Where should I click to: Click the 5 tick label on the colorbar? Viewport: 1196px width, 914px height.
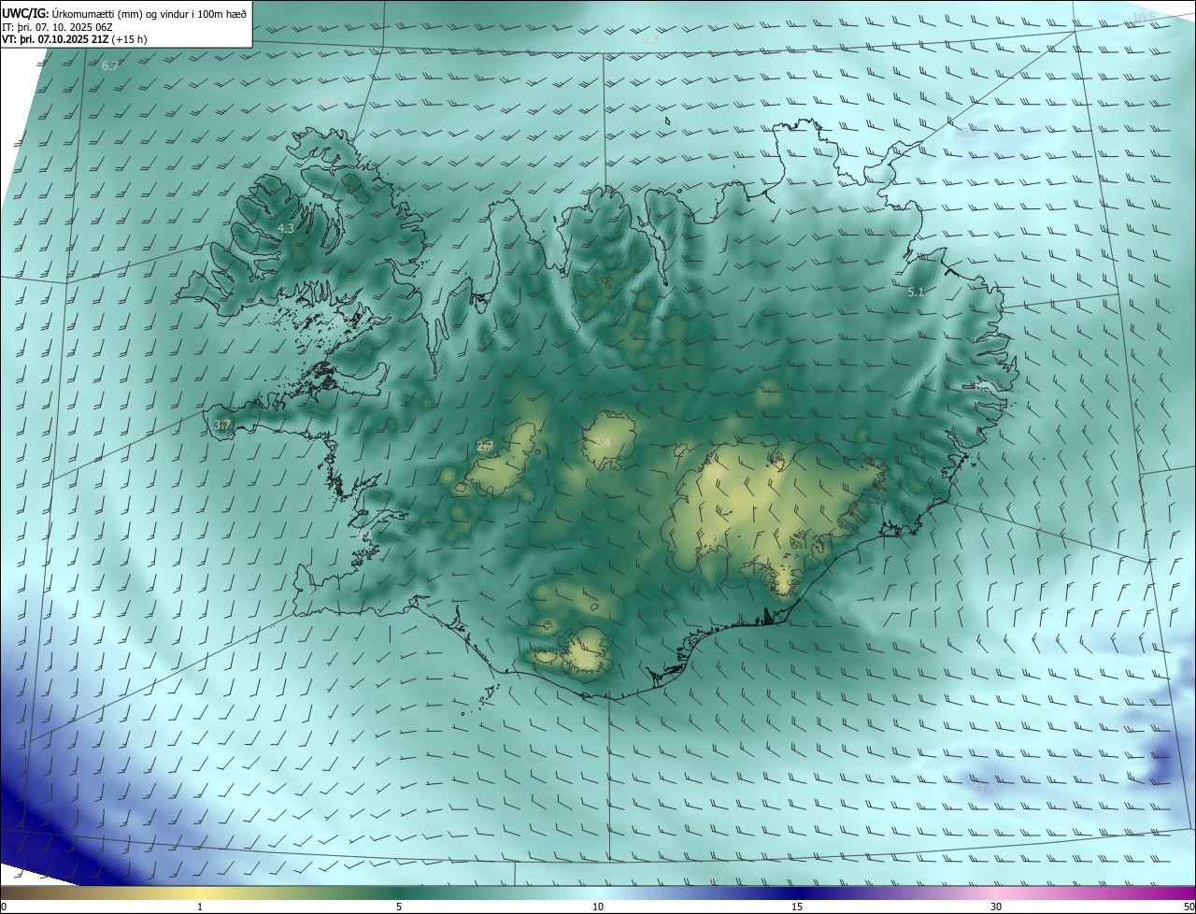click(x=399, y=907)
